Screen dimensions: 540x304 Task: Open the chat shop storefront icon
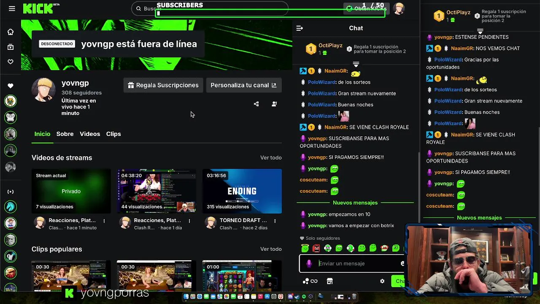click(329, 281)
